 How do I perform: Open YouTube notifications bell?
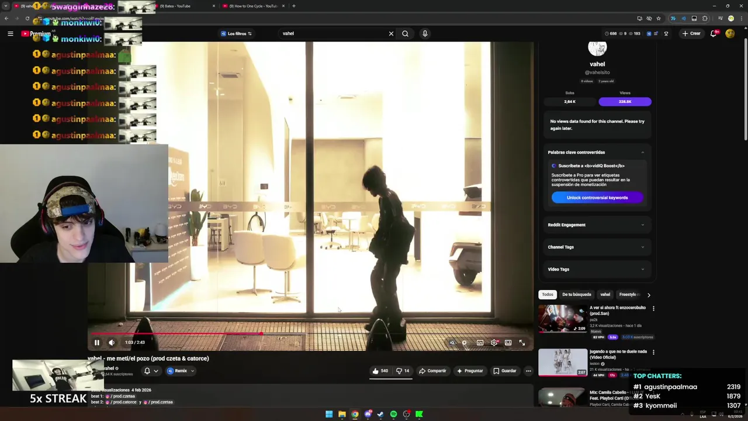tap(714, 33)
